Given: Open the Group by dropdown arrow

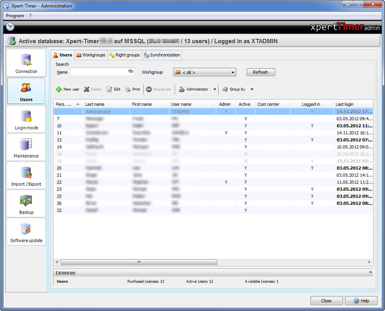Looking at the screenshot, I should point(252,89).
